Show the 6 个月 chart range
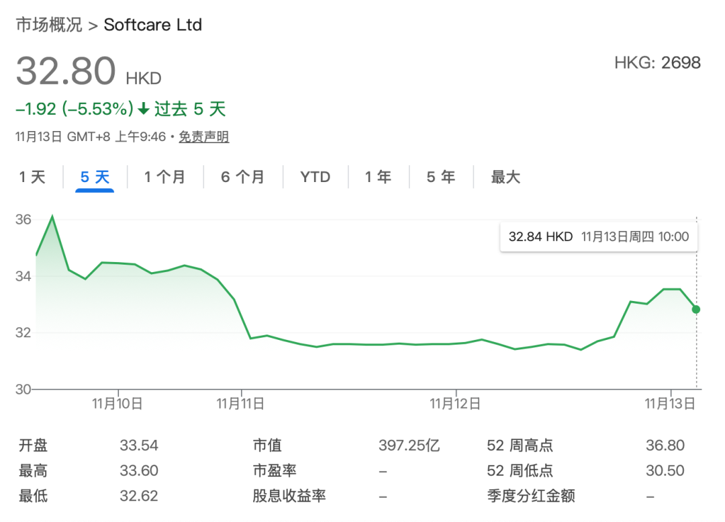 tap(242, 177)
